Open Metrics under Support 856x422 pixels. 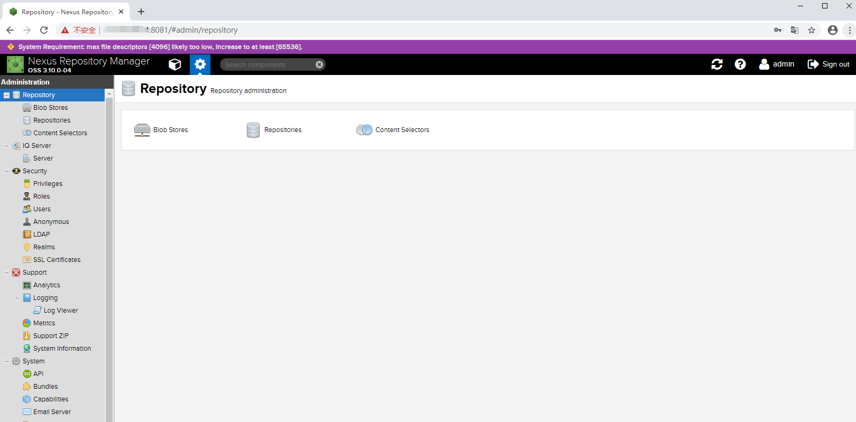[x=39, y=323]
